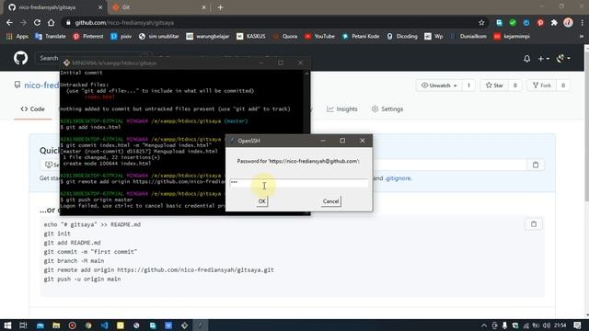Viewport: 589px width, 331px height.
Task: Cancel the OpenSSH password prompt
Action: coord(330,201)
